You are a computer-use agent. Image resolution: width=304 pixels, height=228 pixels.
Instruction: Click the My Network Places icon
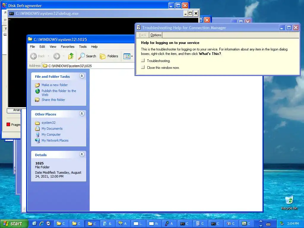point(37,140)
